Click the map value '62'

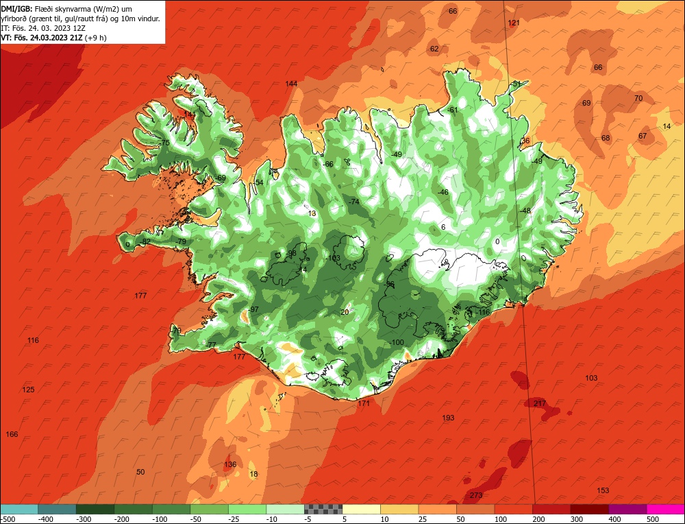[x=434, y=49]
